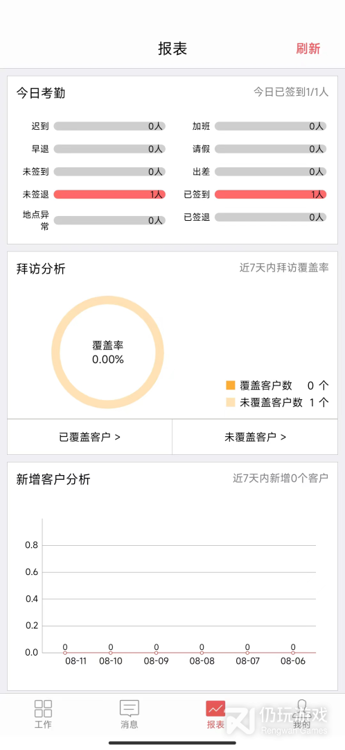
Task: Click the 08-11 data point on chart
Action: pyautogui.click(x=65, y=652)
